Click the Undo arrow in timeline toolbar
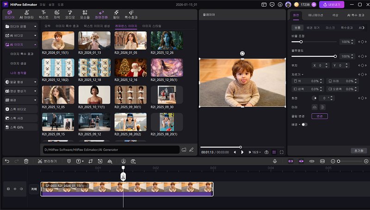 click(7, 161)
